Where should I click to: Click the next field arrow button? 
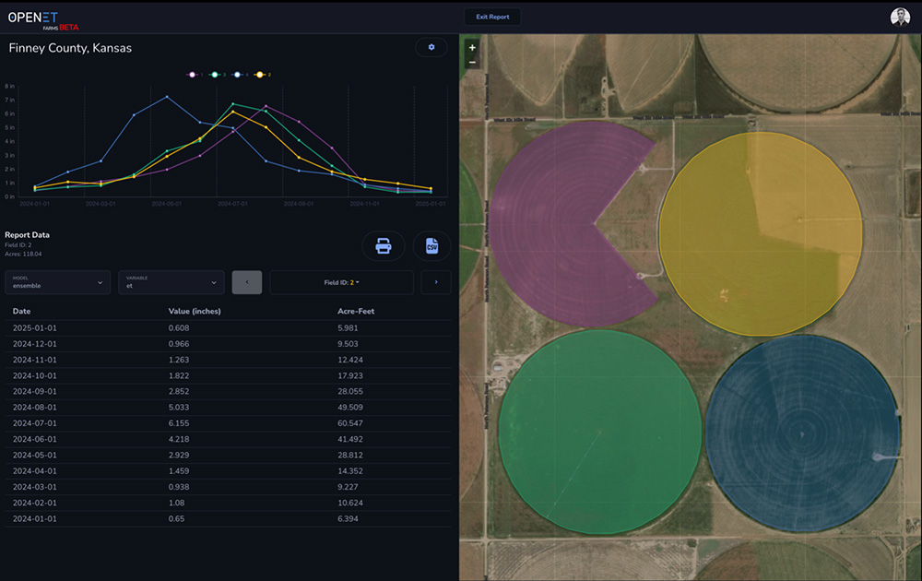click(435, 282)
